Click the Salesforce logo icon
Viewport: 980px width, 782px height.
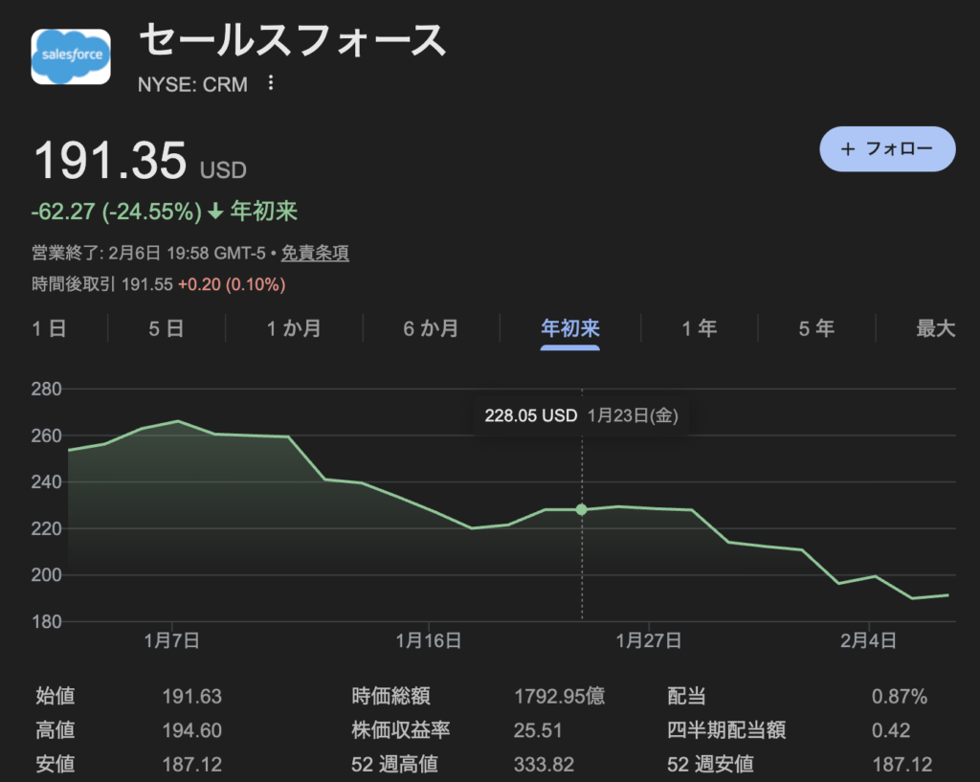coord(71,56)
